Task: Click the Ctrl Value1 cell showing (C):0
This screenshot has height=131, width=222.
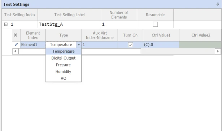Action: tap(161, 45)
